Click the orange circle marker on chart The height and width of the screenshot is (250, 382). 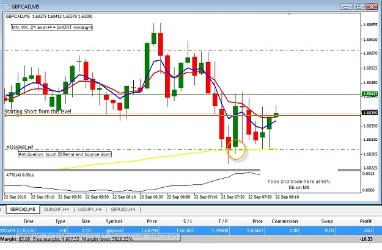(236, 149)
